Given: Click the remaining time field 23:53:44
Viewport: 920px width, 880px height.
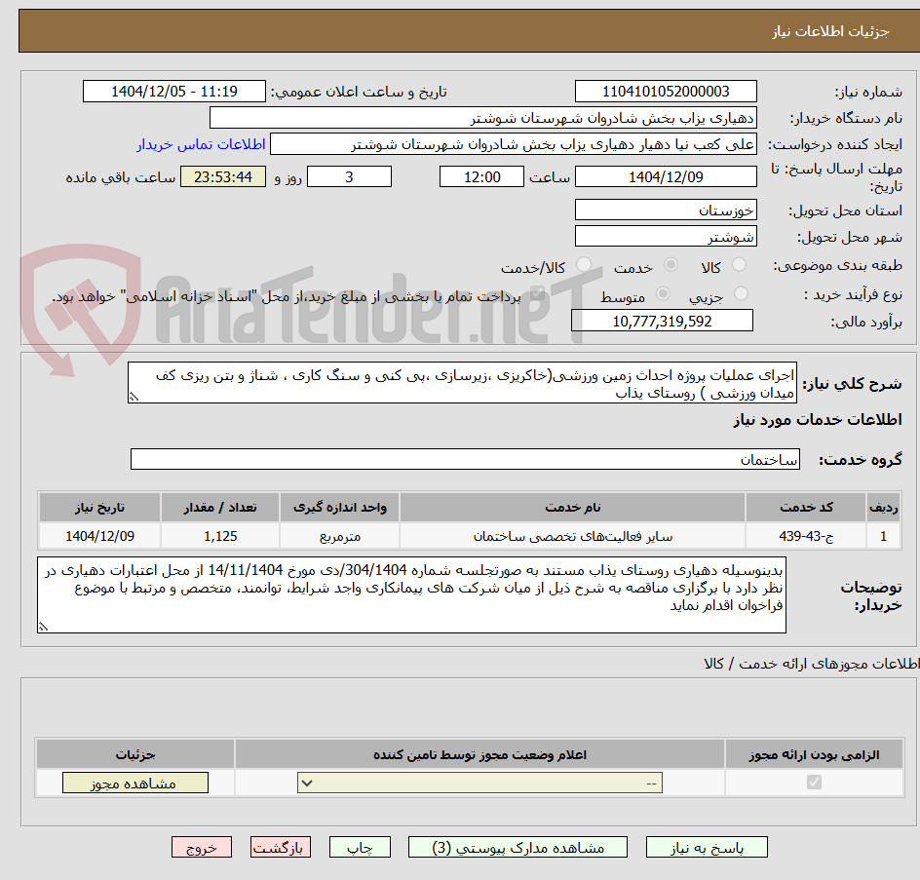Looking at the screenshot, I should [x=223, y=176].
